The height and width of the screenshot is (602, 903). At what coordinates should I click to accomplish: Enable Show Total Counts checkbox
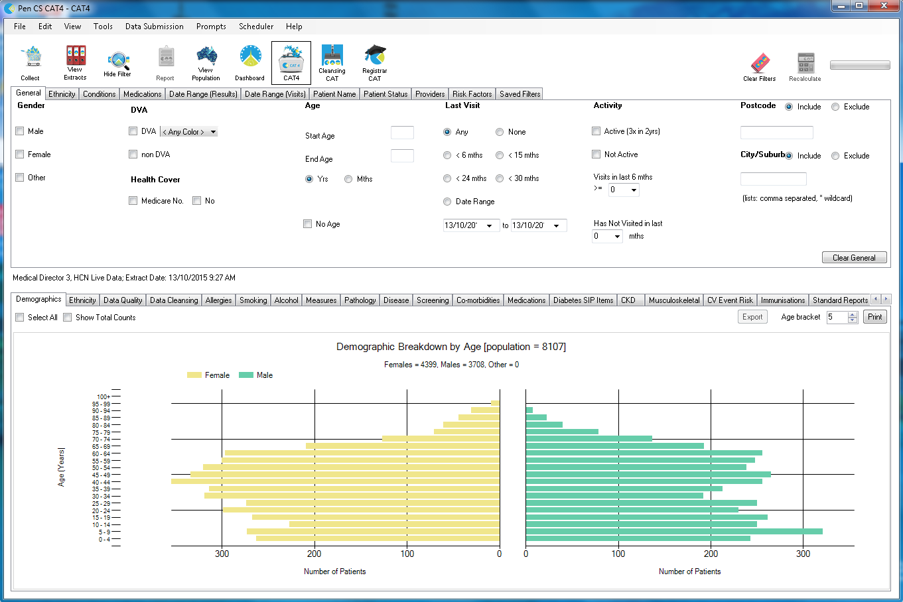[x=68, y=318]
